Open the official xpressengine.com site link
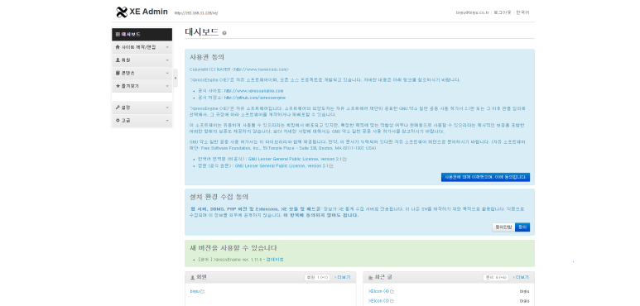 253,91
